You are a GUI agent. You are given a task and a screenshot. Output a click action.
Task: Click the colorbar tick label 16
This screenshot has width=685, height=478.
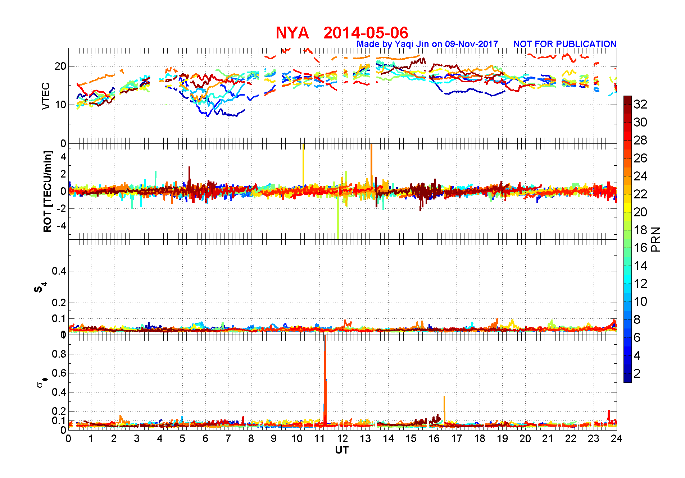click(640, 248)
